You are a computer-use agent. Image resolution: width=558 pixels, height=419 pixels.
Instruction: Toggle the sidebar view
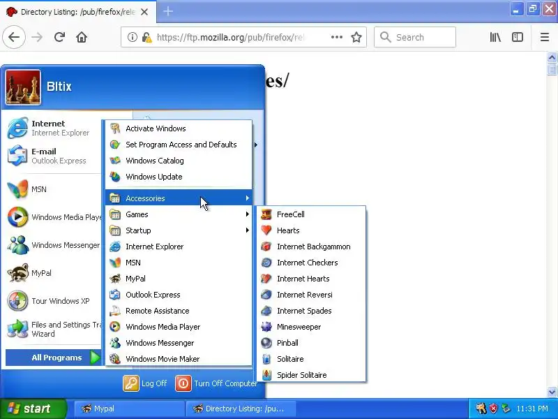coord(517,37)
